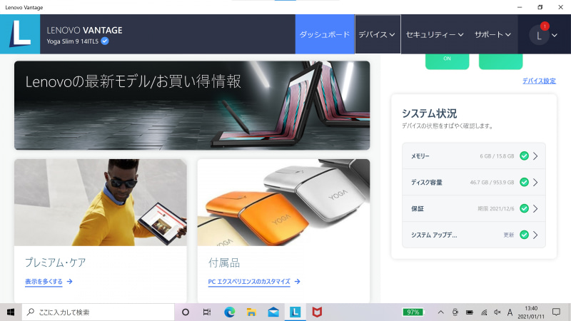The width and height of the screenshot is (571, 321).
Task: Expand the 保証 row chevron
Action: pyautogui.click(x=535, y=208)
